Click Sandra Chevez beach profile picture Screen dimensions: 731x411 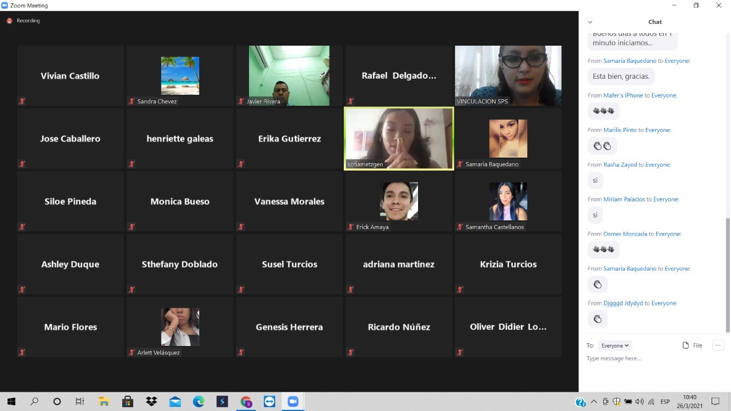tap(180, 75)
